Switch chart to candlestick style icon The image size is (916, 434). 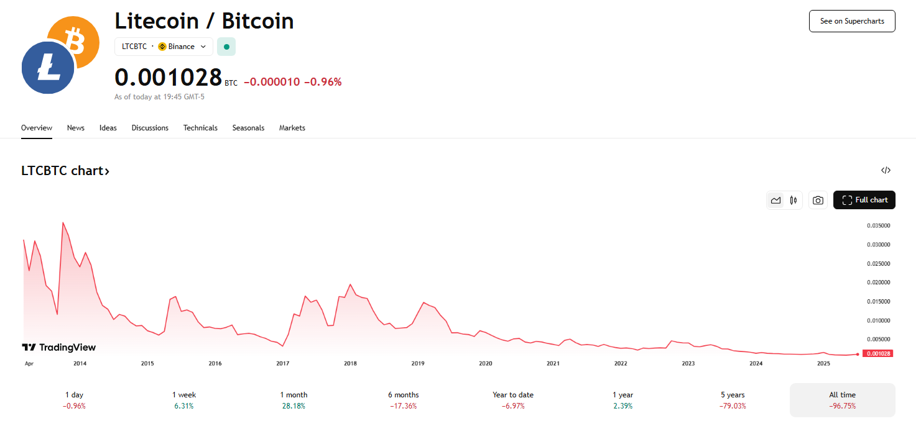coord(793,200)
